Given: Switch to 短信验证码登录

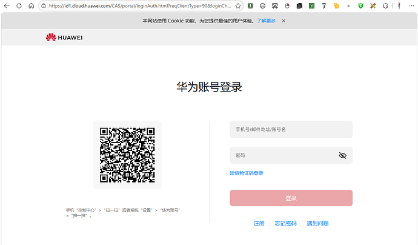Looking at the screenshot, I should click(247, 173).
